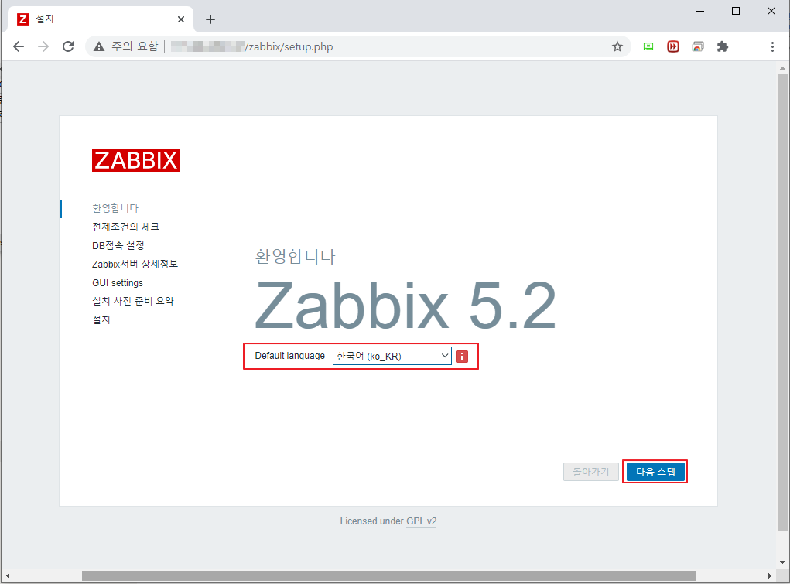Select the GUI settings setup step
The width and height of the screenshot is (790, 584).
click(x=118, y=282)
